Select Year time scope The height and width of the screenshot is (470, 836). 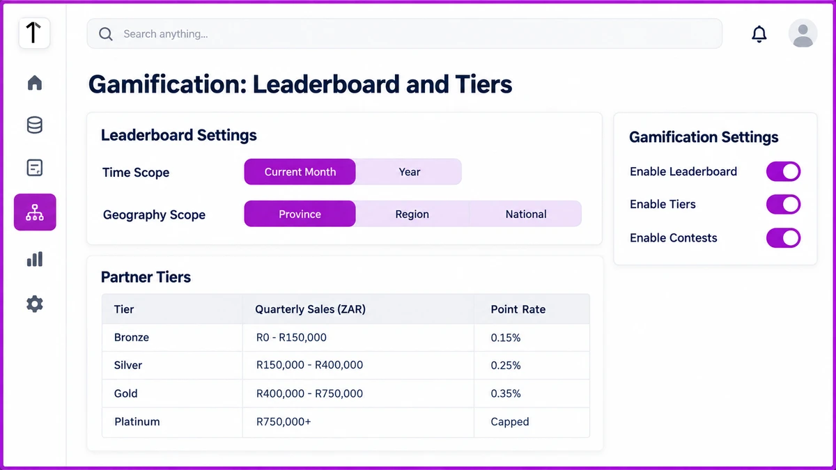409,172
